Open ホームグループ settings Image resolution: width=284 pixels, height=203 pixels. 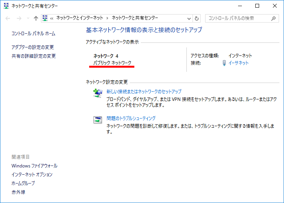point(23,183)
